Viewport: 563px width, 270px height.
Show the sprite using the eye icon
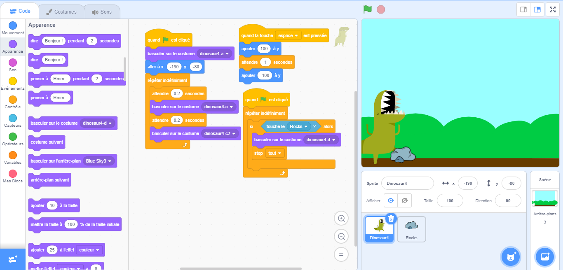point(391,200)
